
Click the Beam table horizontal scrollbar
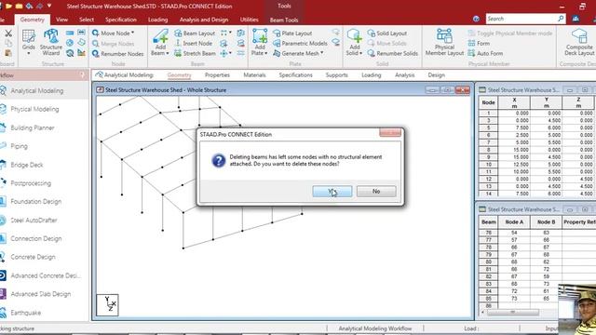(x=512, y=313)
